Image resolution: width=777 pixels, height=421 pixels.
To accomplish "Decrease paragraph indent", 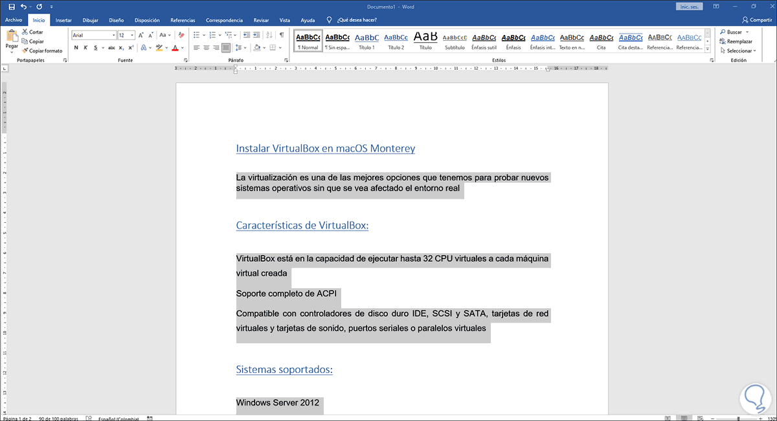I will [x=246, y=35].
